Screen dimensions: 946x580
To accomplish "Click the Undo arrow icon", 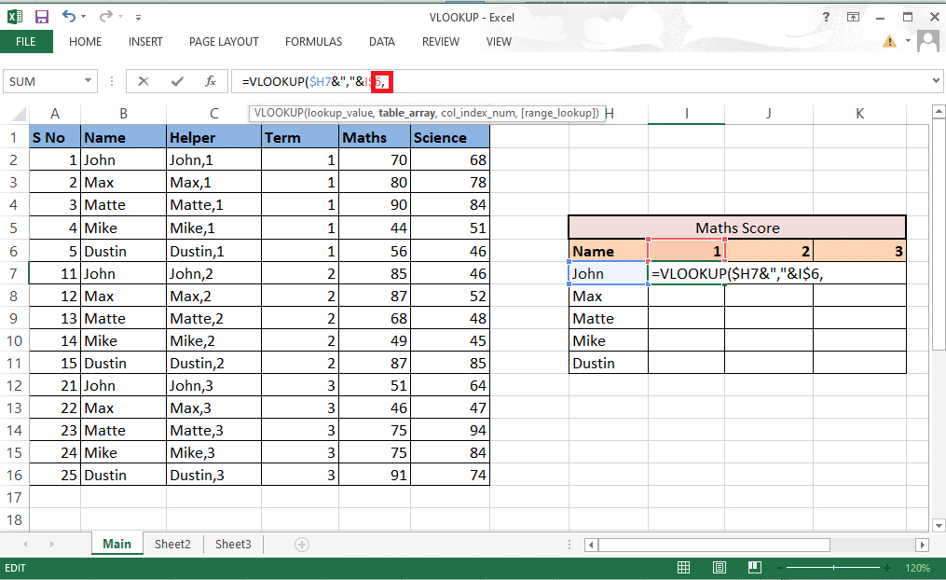I will coord(69,16).
